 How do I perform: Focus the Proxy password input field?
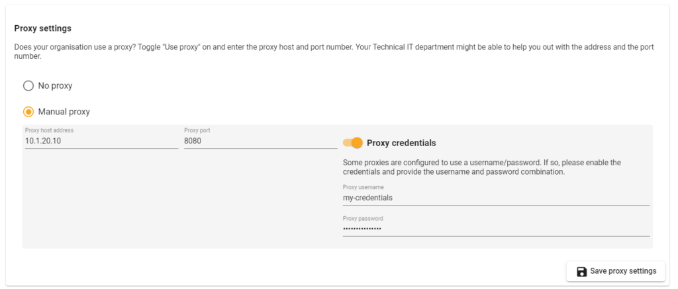(495, 229)
